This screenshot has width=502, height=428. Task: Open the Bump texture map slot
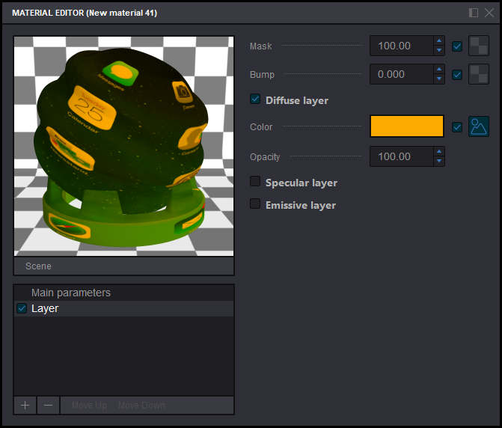coord(478,75)
